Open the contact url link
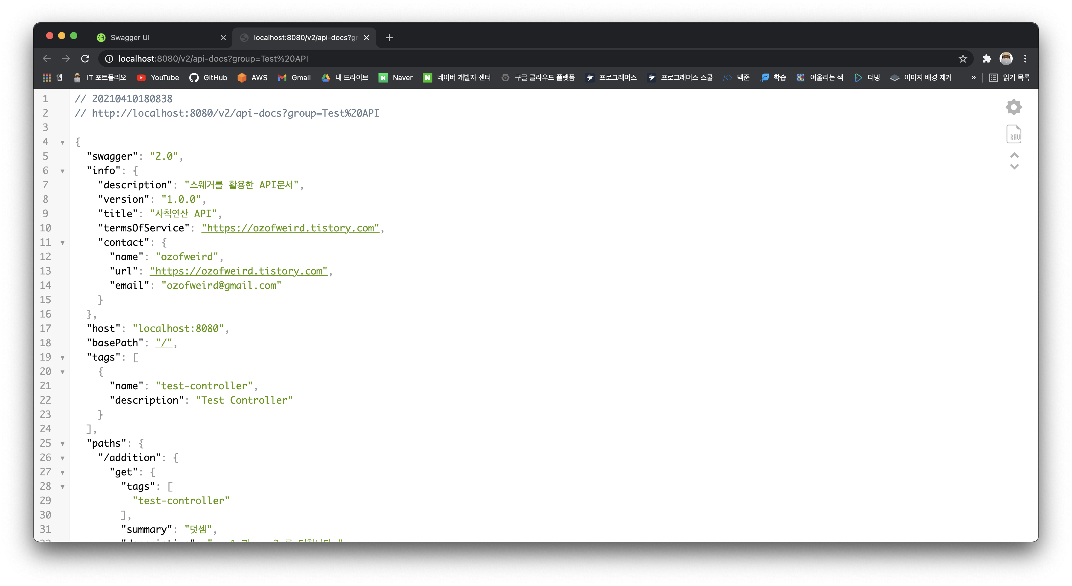Screen dimensions: 1072x586 pyautogui.click(x=238, y=271)
